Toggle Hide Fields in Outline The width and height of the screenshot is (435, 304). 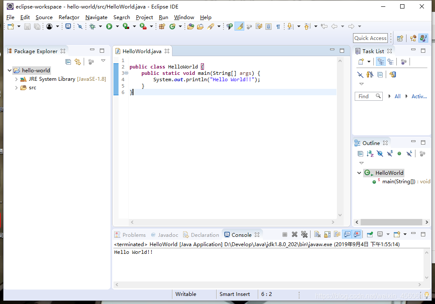[x=380, y=153]
